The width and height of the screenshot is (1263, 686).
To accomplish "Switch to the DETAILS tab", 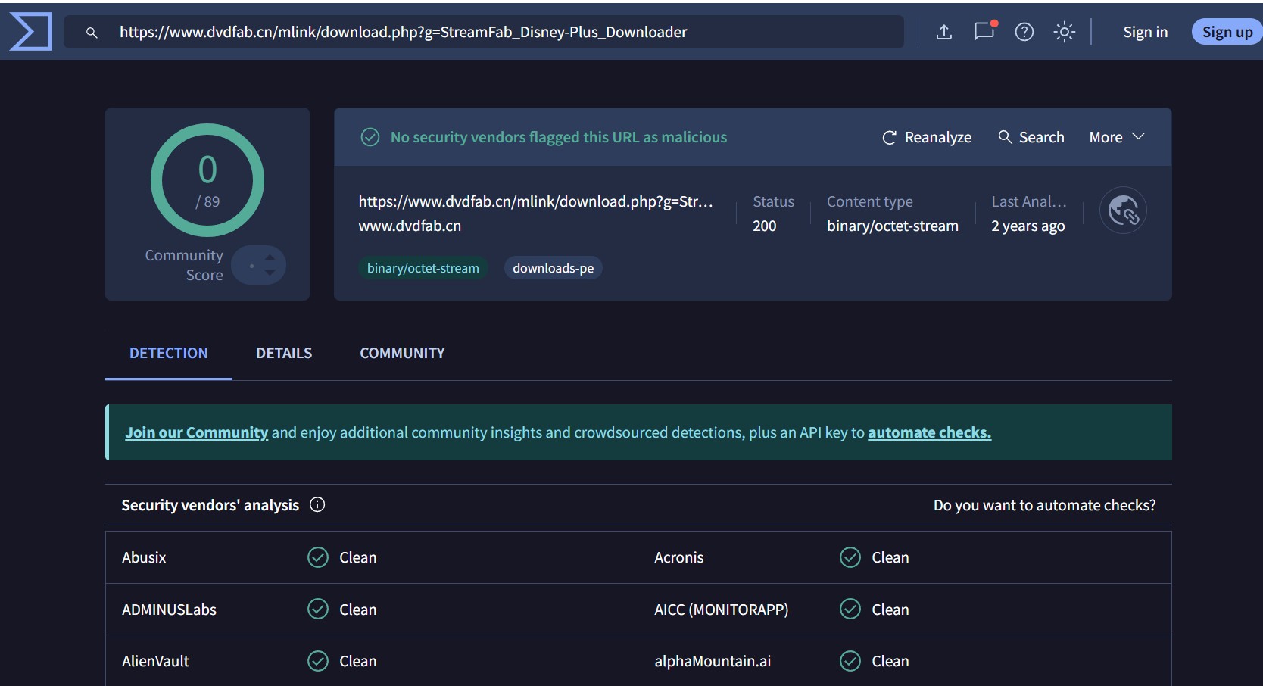I will [x=284, y=353].
